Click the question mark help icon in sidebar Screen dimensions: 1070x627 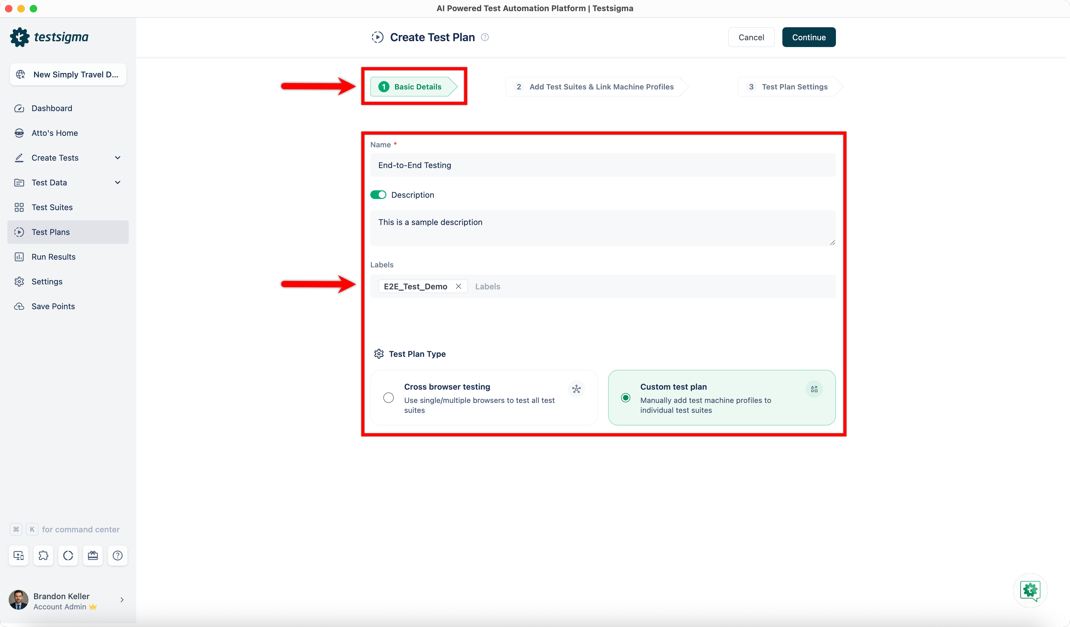(x=118, y=555)
